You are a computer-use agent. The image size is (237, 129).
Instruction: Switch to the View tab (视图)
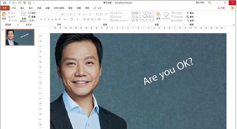(x=79, y=8)
